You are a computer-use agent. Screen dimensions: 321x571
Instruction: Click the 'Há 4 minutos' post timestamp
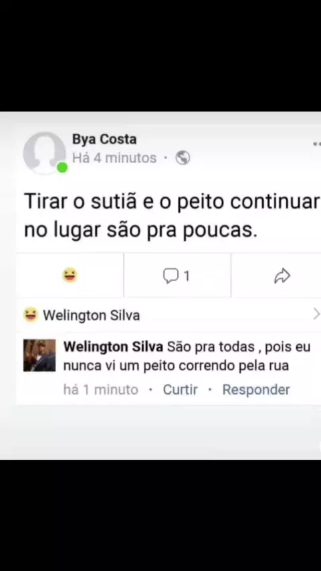click(114, 158)
